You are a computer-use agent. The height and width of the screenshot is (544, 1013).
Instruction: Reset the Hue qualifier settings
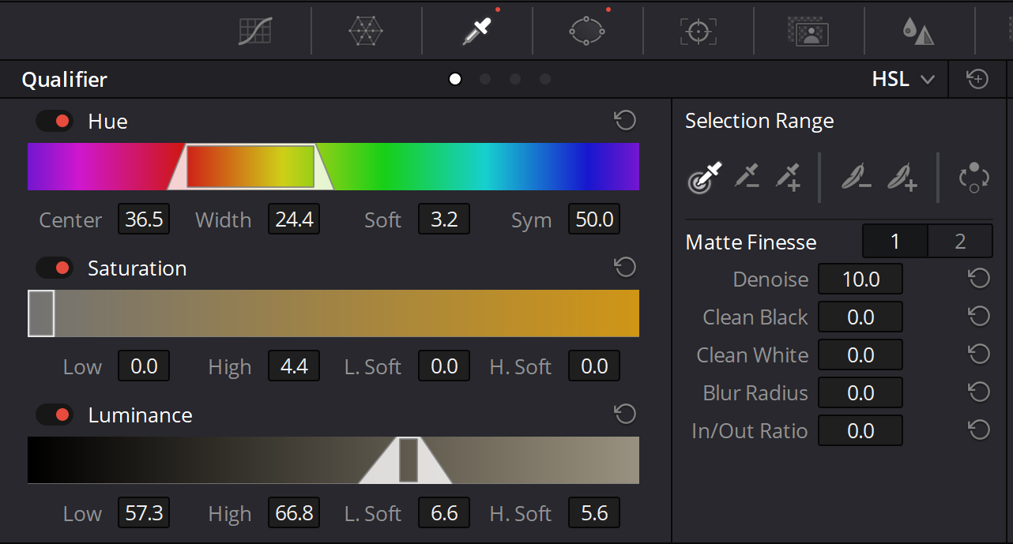click(x=625, y=121)
